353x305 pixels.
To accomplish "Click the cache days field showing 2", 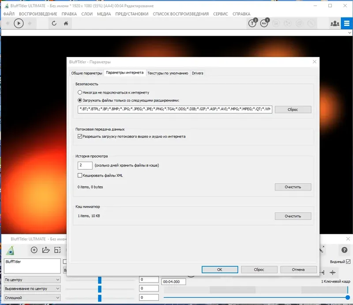I will coord(85,166).
